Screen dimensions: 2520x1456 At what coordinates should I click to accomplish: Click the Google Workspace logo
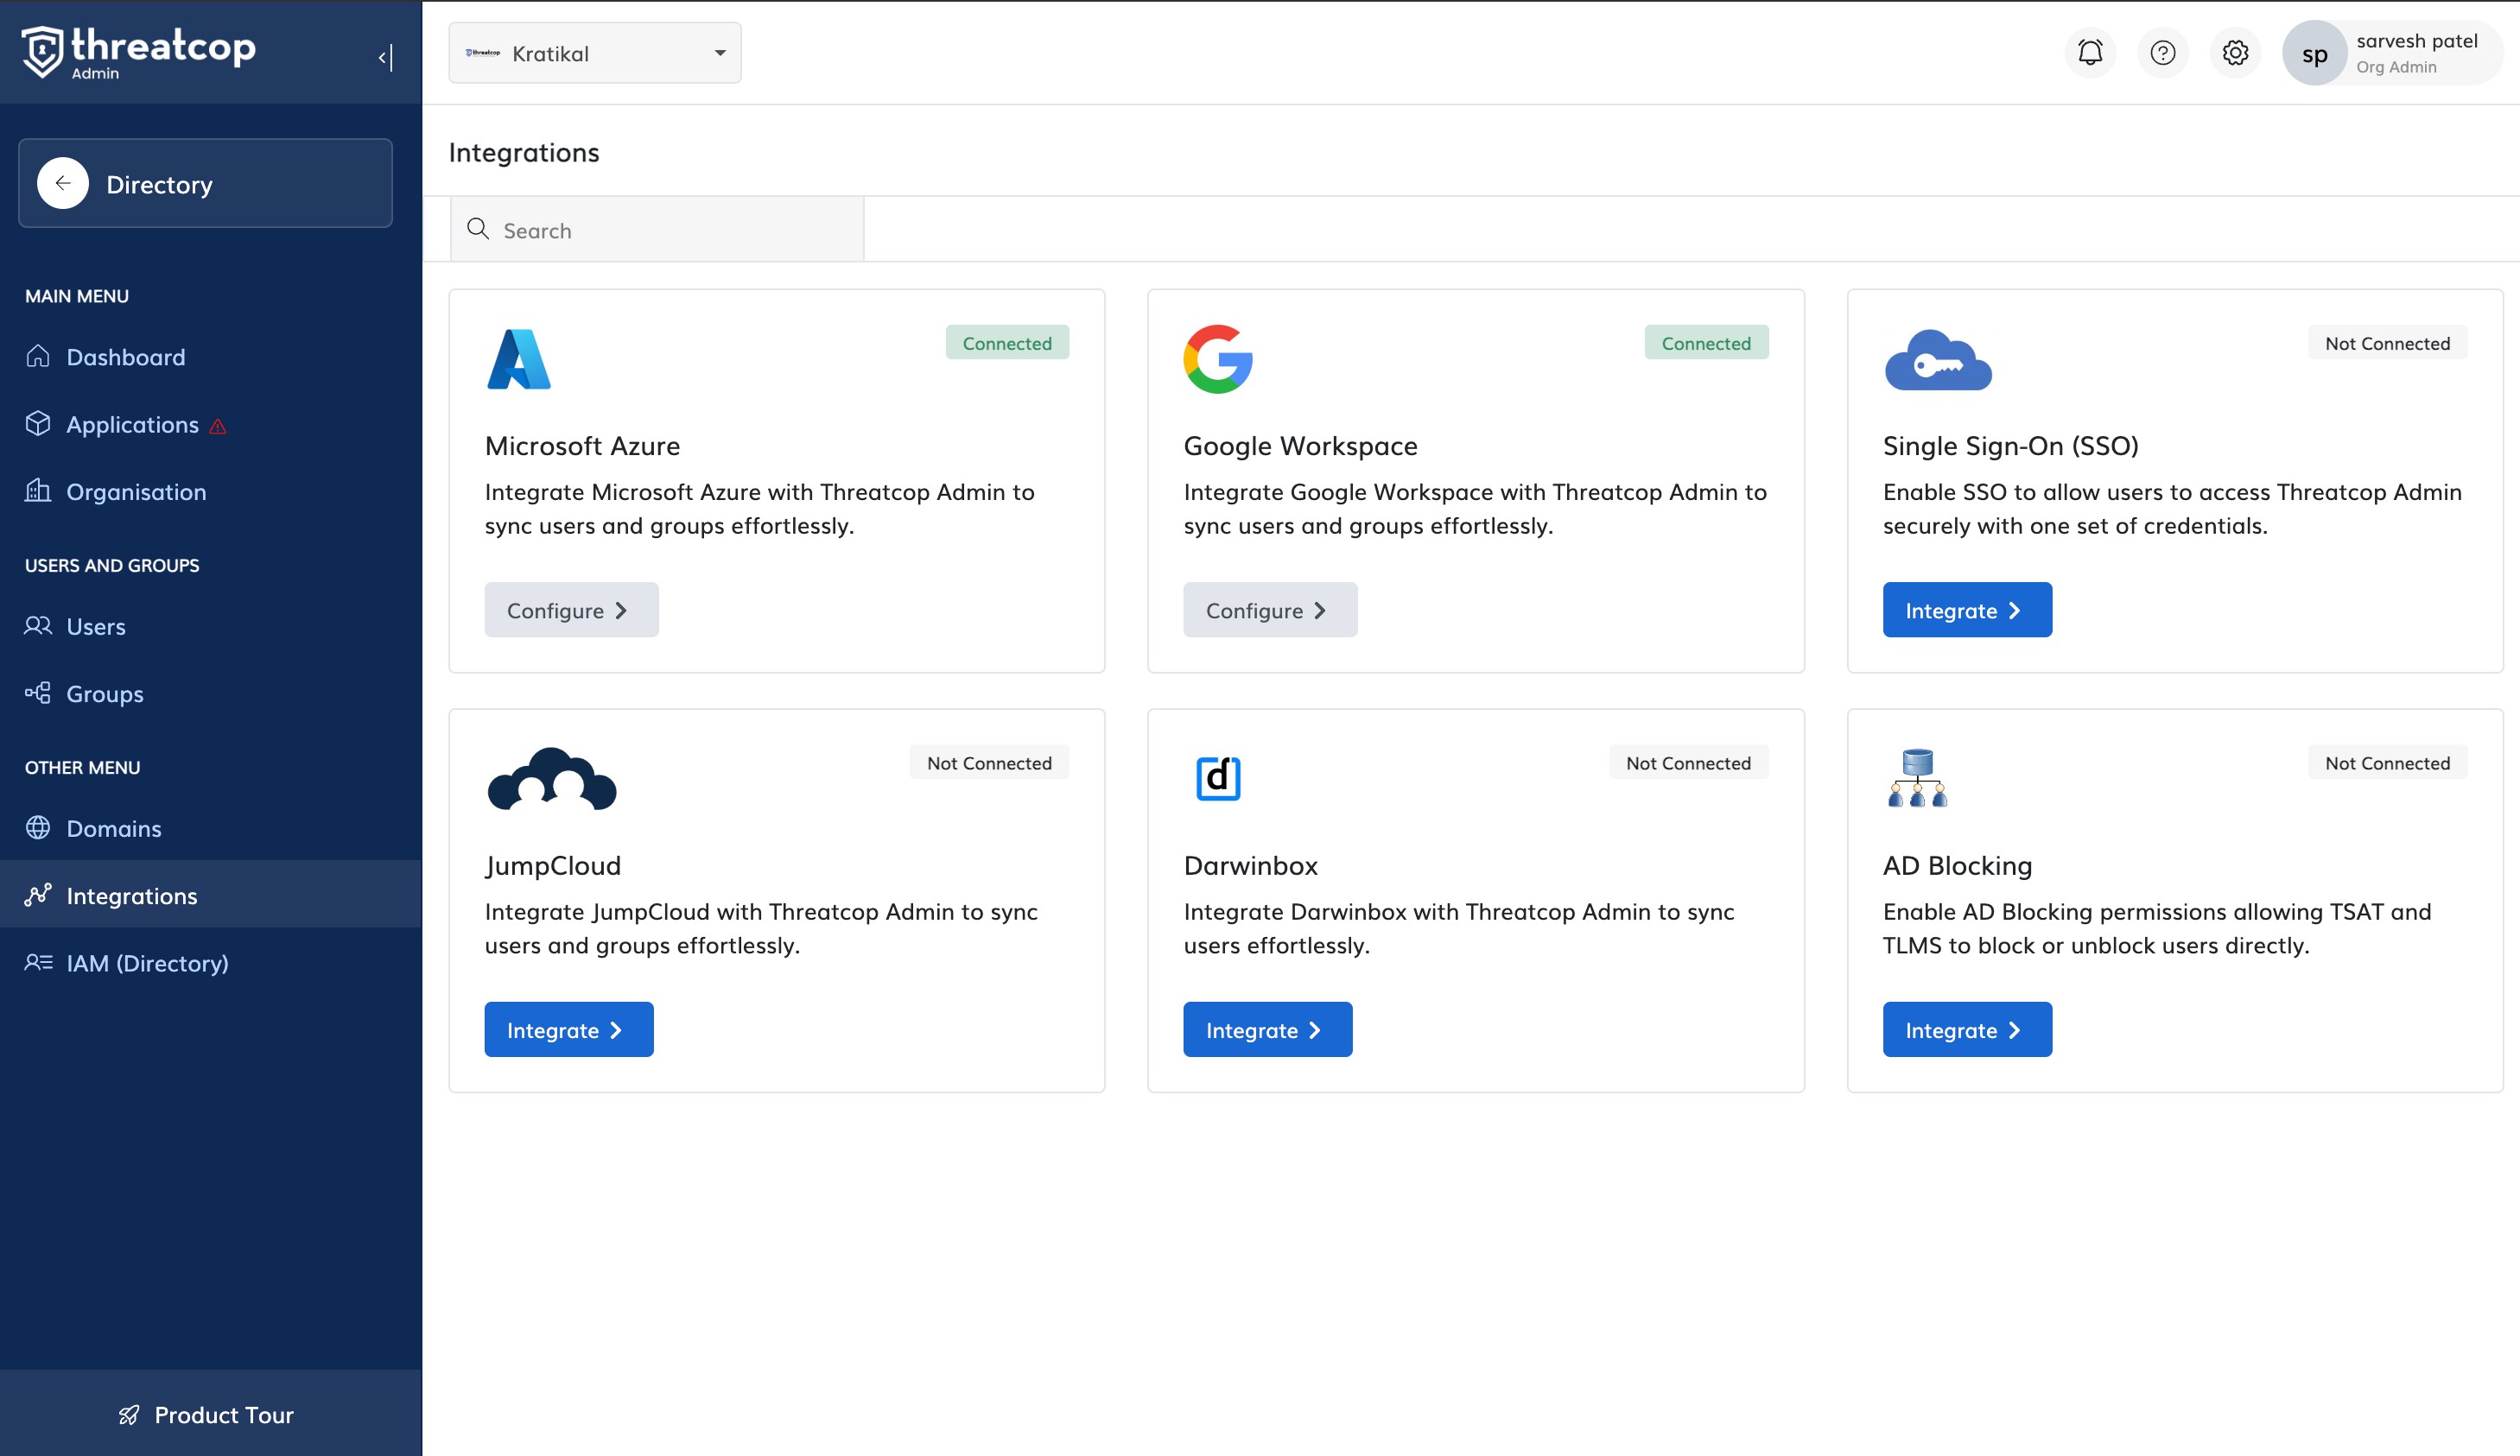pos(1217,358)
